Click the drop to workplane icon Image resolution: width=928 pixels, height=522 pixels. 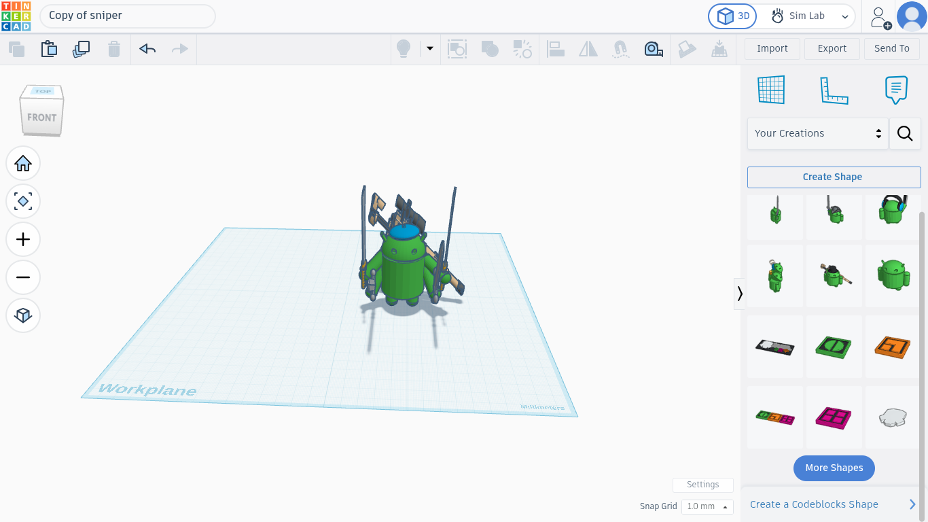pyautogui.click(x=719, y=49)
